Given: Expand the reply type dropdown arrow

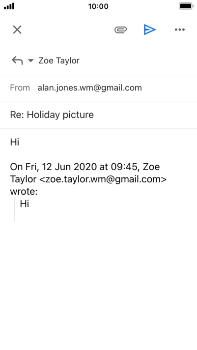Looking at the screenshot, I should [30, 60].
